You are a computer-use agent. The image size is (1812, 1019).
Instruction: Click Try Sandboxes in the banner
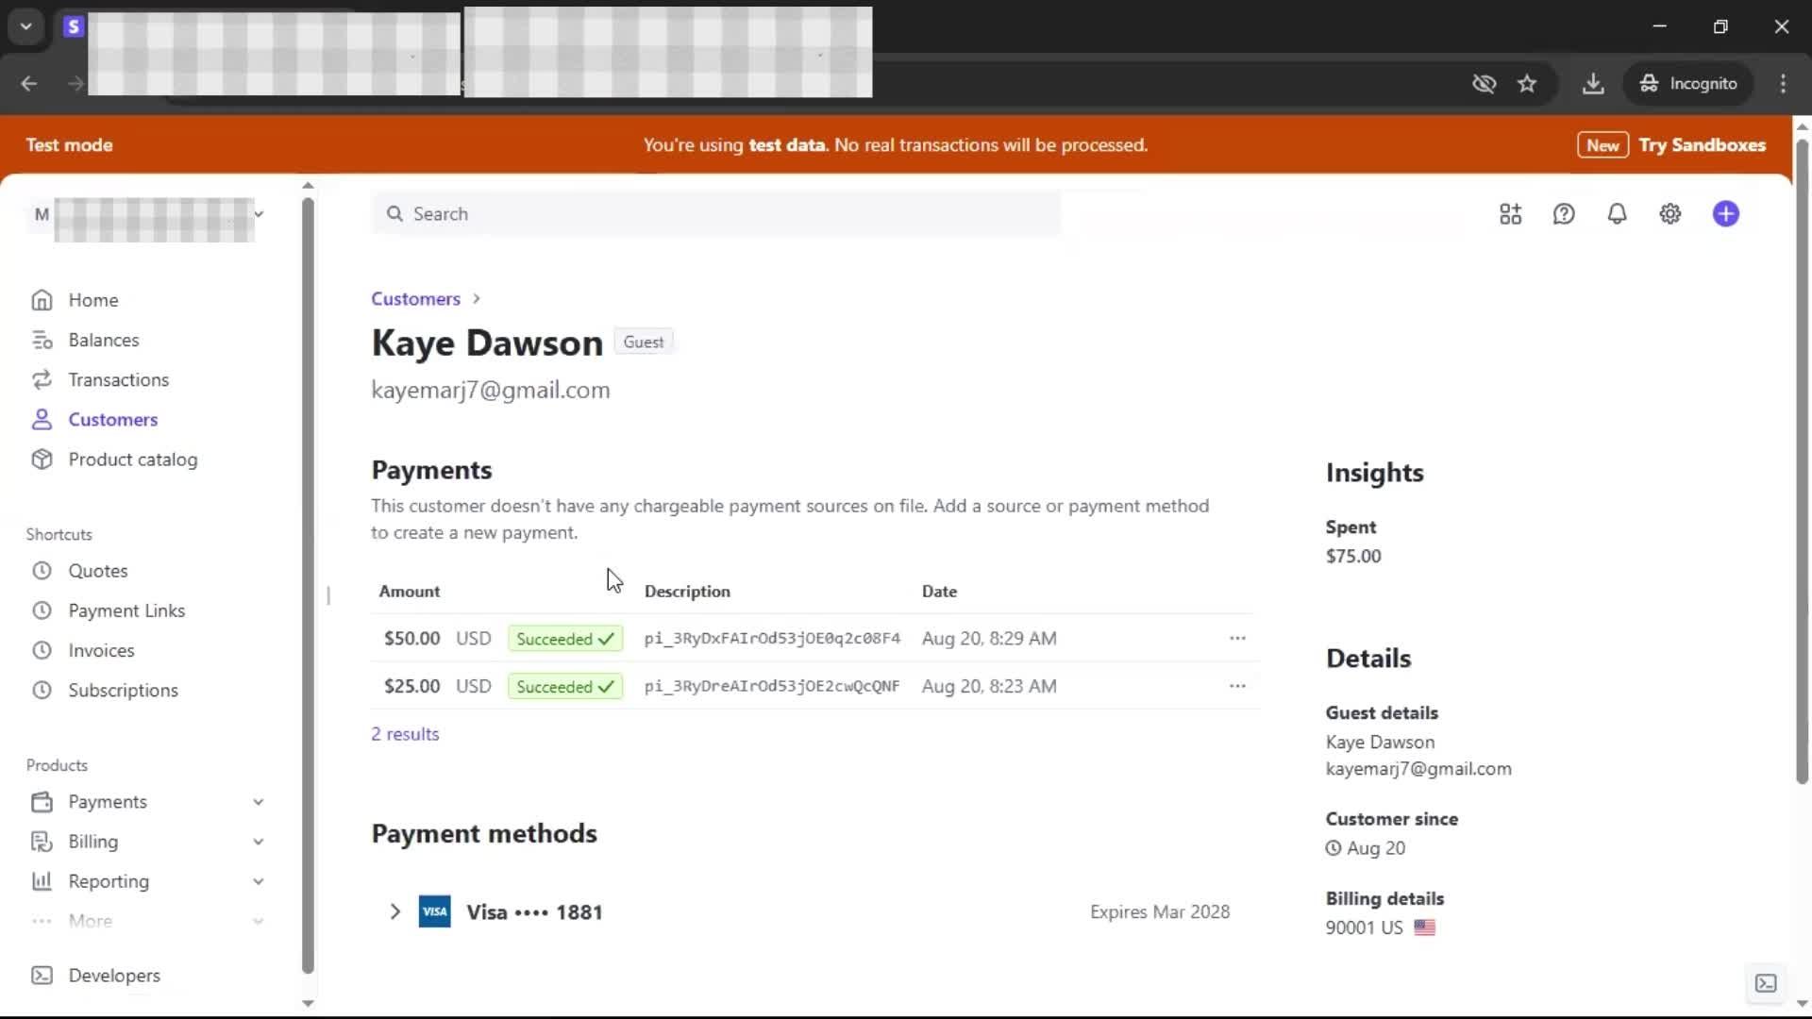pyautogui.click(x=1702, y=145)
